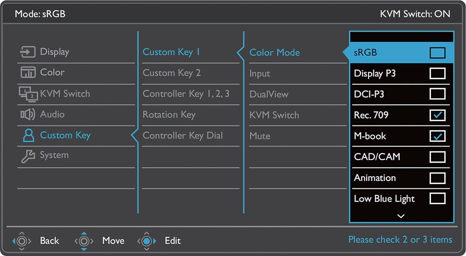The height and width of the screenshot is (256, 466).
Task: Click the Move joystick icon
Action: pyautogui.click(x=84, y=241)
